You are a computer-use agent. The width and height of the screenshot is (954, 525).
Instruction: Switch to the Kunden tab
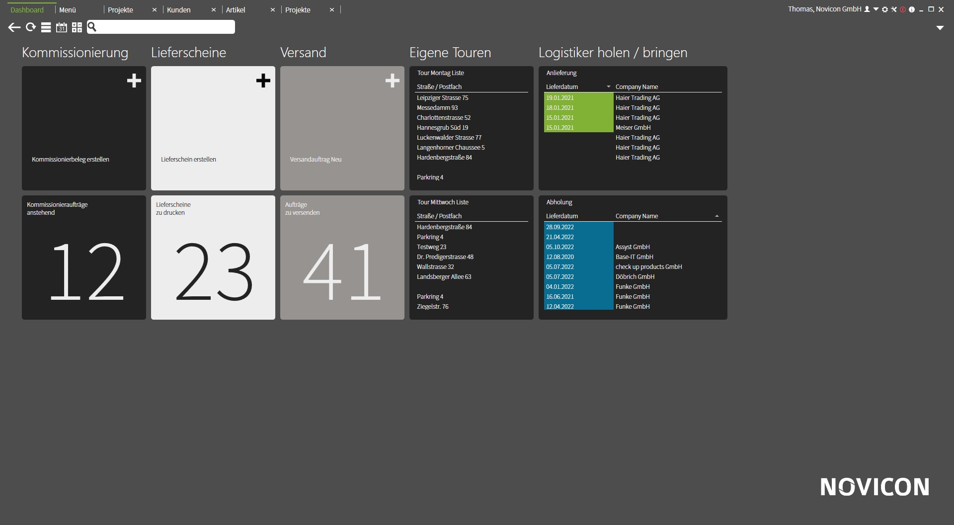(x=179, y=10)
